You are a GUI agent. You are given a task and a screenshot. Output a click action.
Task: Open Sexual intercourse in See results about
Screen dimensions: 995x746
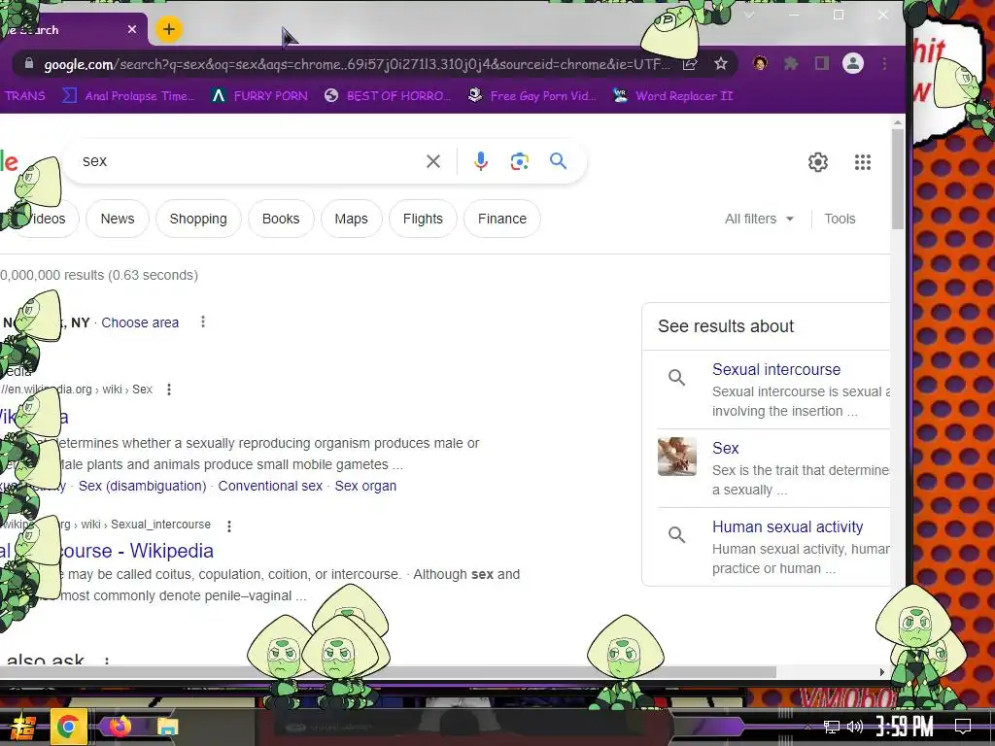[x=776, y=369]
